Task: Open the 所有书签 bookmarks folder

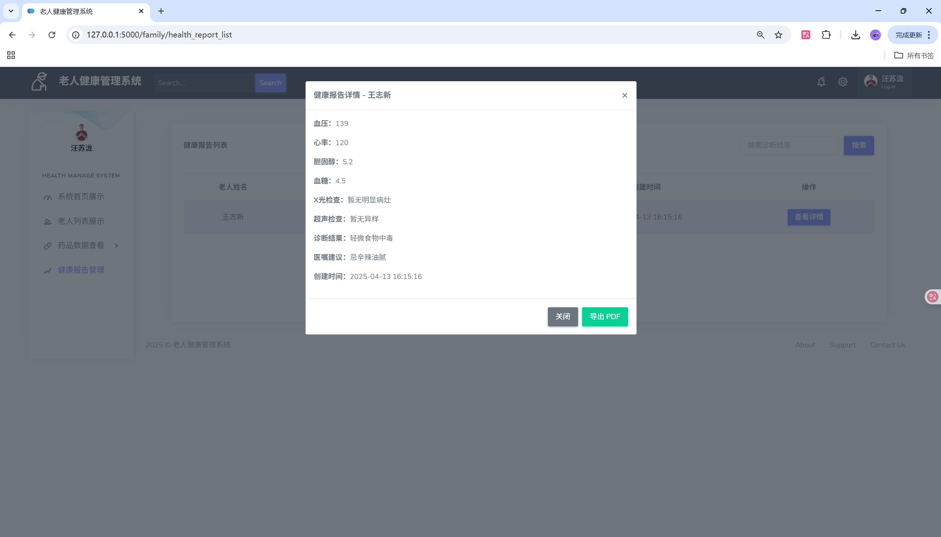Action: tap(914, 56)
